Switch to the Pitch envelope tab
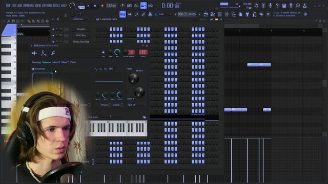The height and width of the screenshot is (184, 328). 73,62
